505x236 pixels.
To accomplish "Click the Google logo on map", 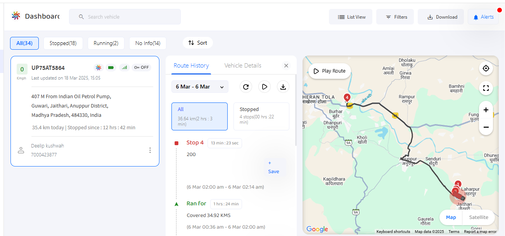I will [317, 229].
